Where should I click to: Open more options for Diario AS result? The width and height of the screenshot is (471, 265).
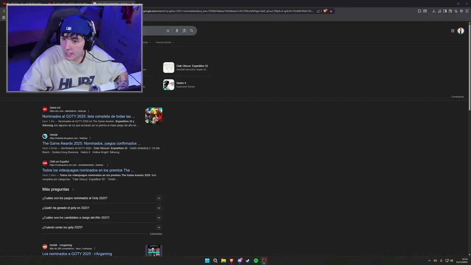[x=89, y=111]
